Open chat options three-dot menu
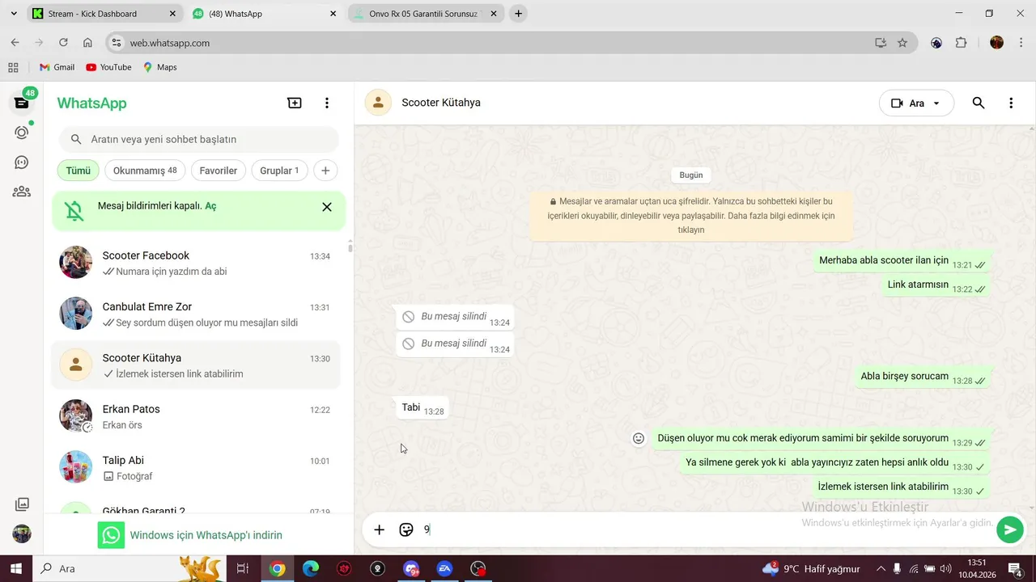1036x582 pixels. click(1011, 103)
